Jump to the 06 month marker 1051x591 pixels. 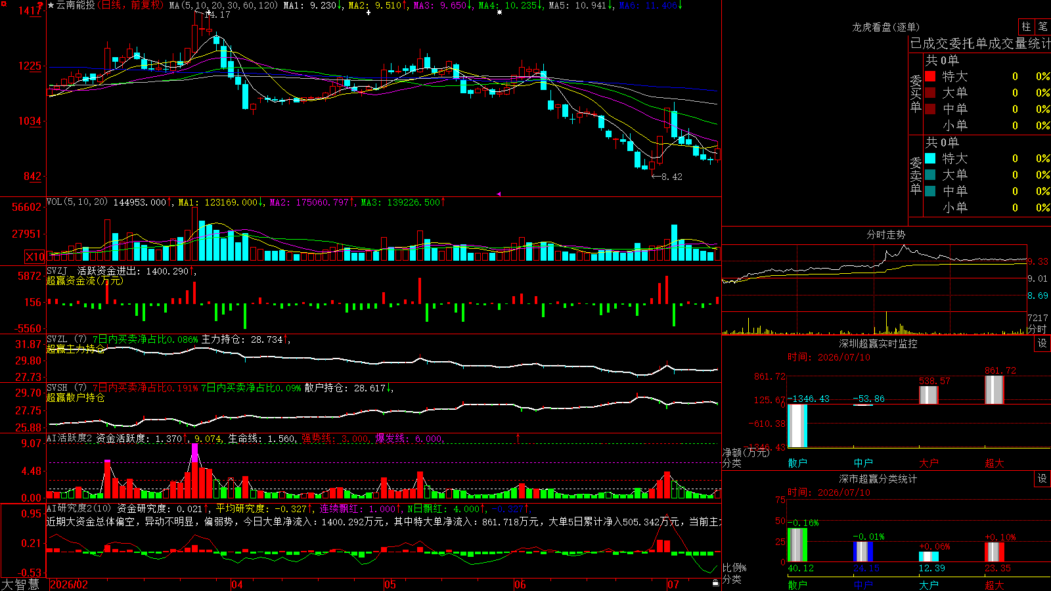[520, 584]
